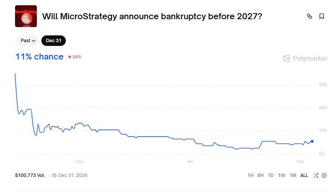The width and height of the screenshot is (332, 192).
Task: Select the Dec 31 date pill
Action: (53, 41)
